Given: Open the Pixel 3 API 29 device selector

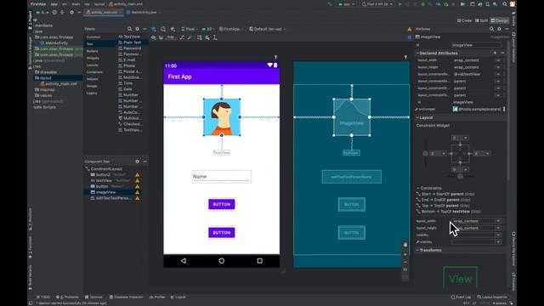Looking at the screenshot, I should pos(377,4).
